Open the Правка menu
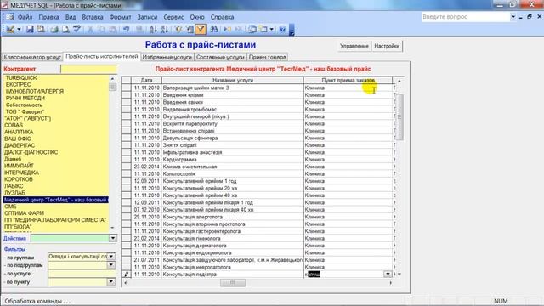The height and width of the screenshot is (306, 544). click(48, 17)
